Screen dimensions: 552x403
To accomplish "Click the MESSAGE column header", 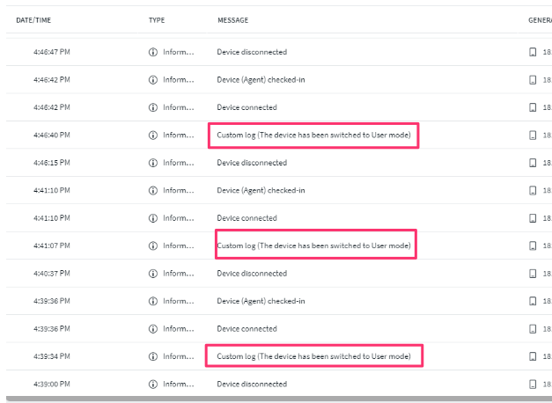I will (232, 19).
